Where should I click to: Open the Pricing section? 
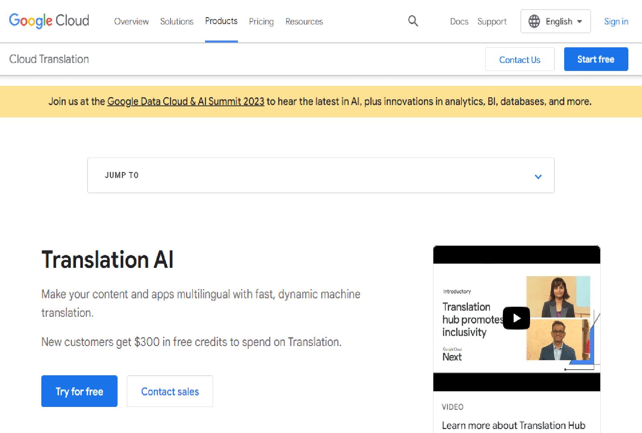[261, 22]
